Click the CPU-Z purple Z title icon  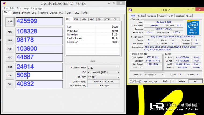(x=130, y=10)
